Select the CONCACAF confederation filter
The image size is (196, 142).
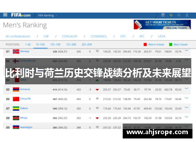click(70, 36)
